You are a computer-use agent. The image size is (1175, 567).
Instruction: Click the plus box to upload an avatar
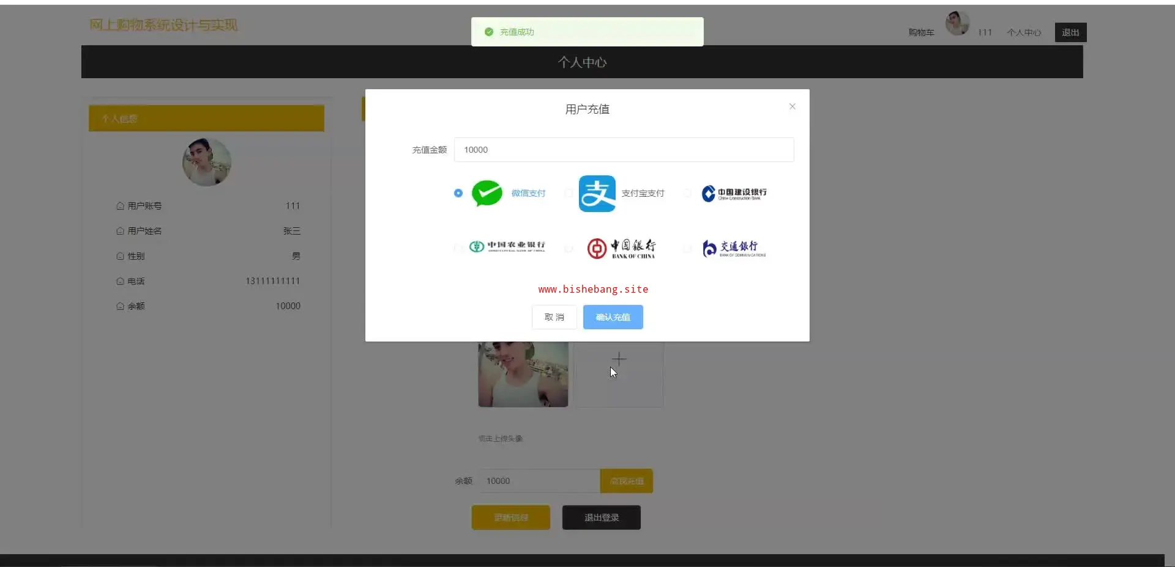pyautogui.click(x=619, y=374)
